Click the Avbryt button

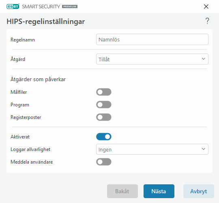coord(199,191)
